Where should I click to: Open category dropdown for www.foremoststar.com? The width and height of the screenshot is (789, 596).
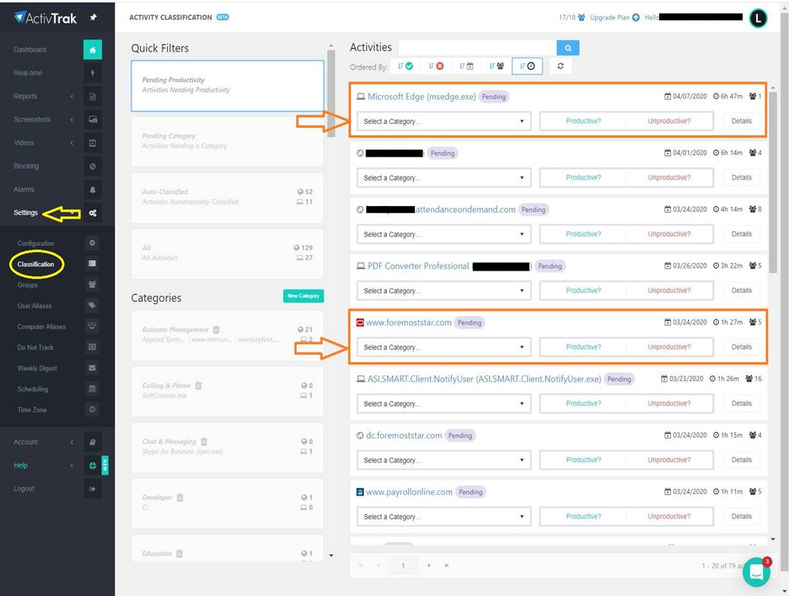pos(444,347)
